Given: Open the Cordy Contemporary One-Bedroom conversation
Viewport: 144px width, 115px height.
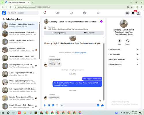Looking at the screenshot, I should pyautogui.click(x=19, y=34).
